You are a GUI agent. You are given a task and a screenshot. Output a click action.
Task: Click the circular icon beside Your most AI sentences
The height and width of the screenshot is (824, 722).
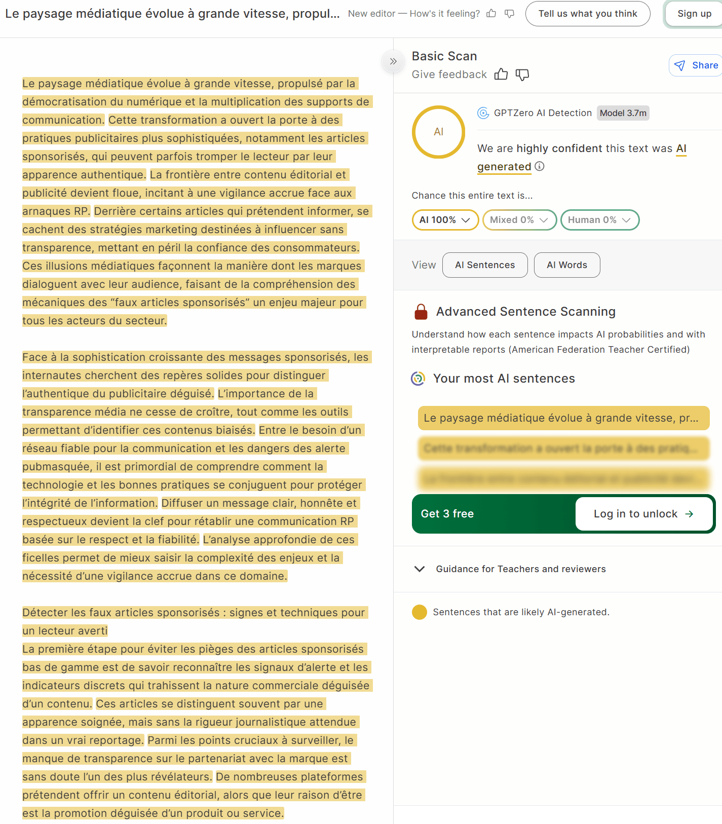coord(418,379)
